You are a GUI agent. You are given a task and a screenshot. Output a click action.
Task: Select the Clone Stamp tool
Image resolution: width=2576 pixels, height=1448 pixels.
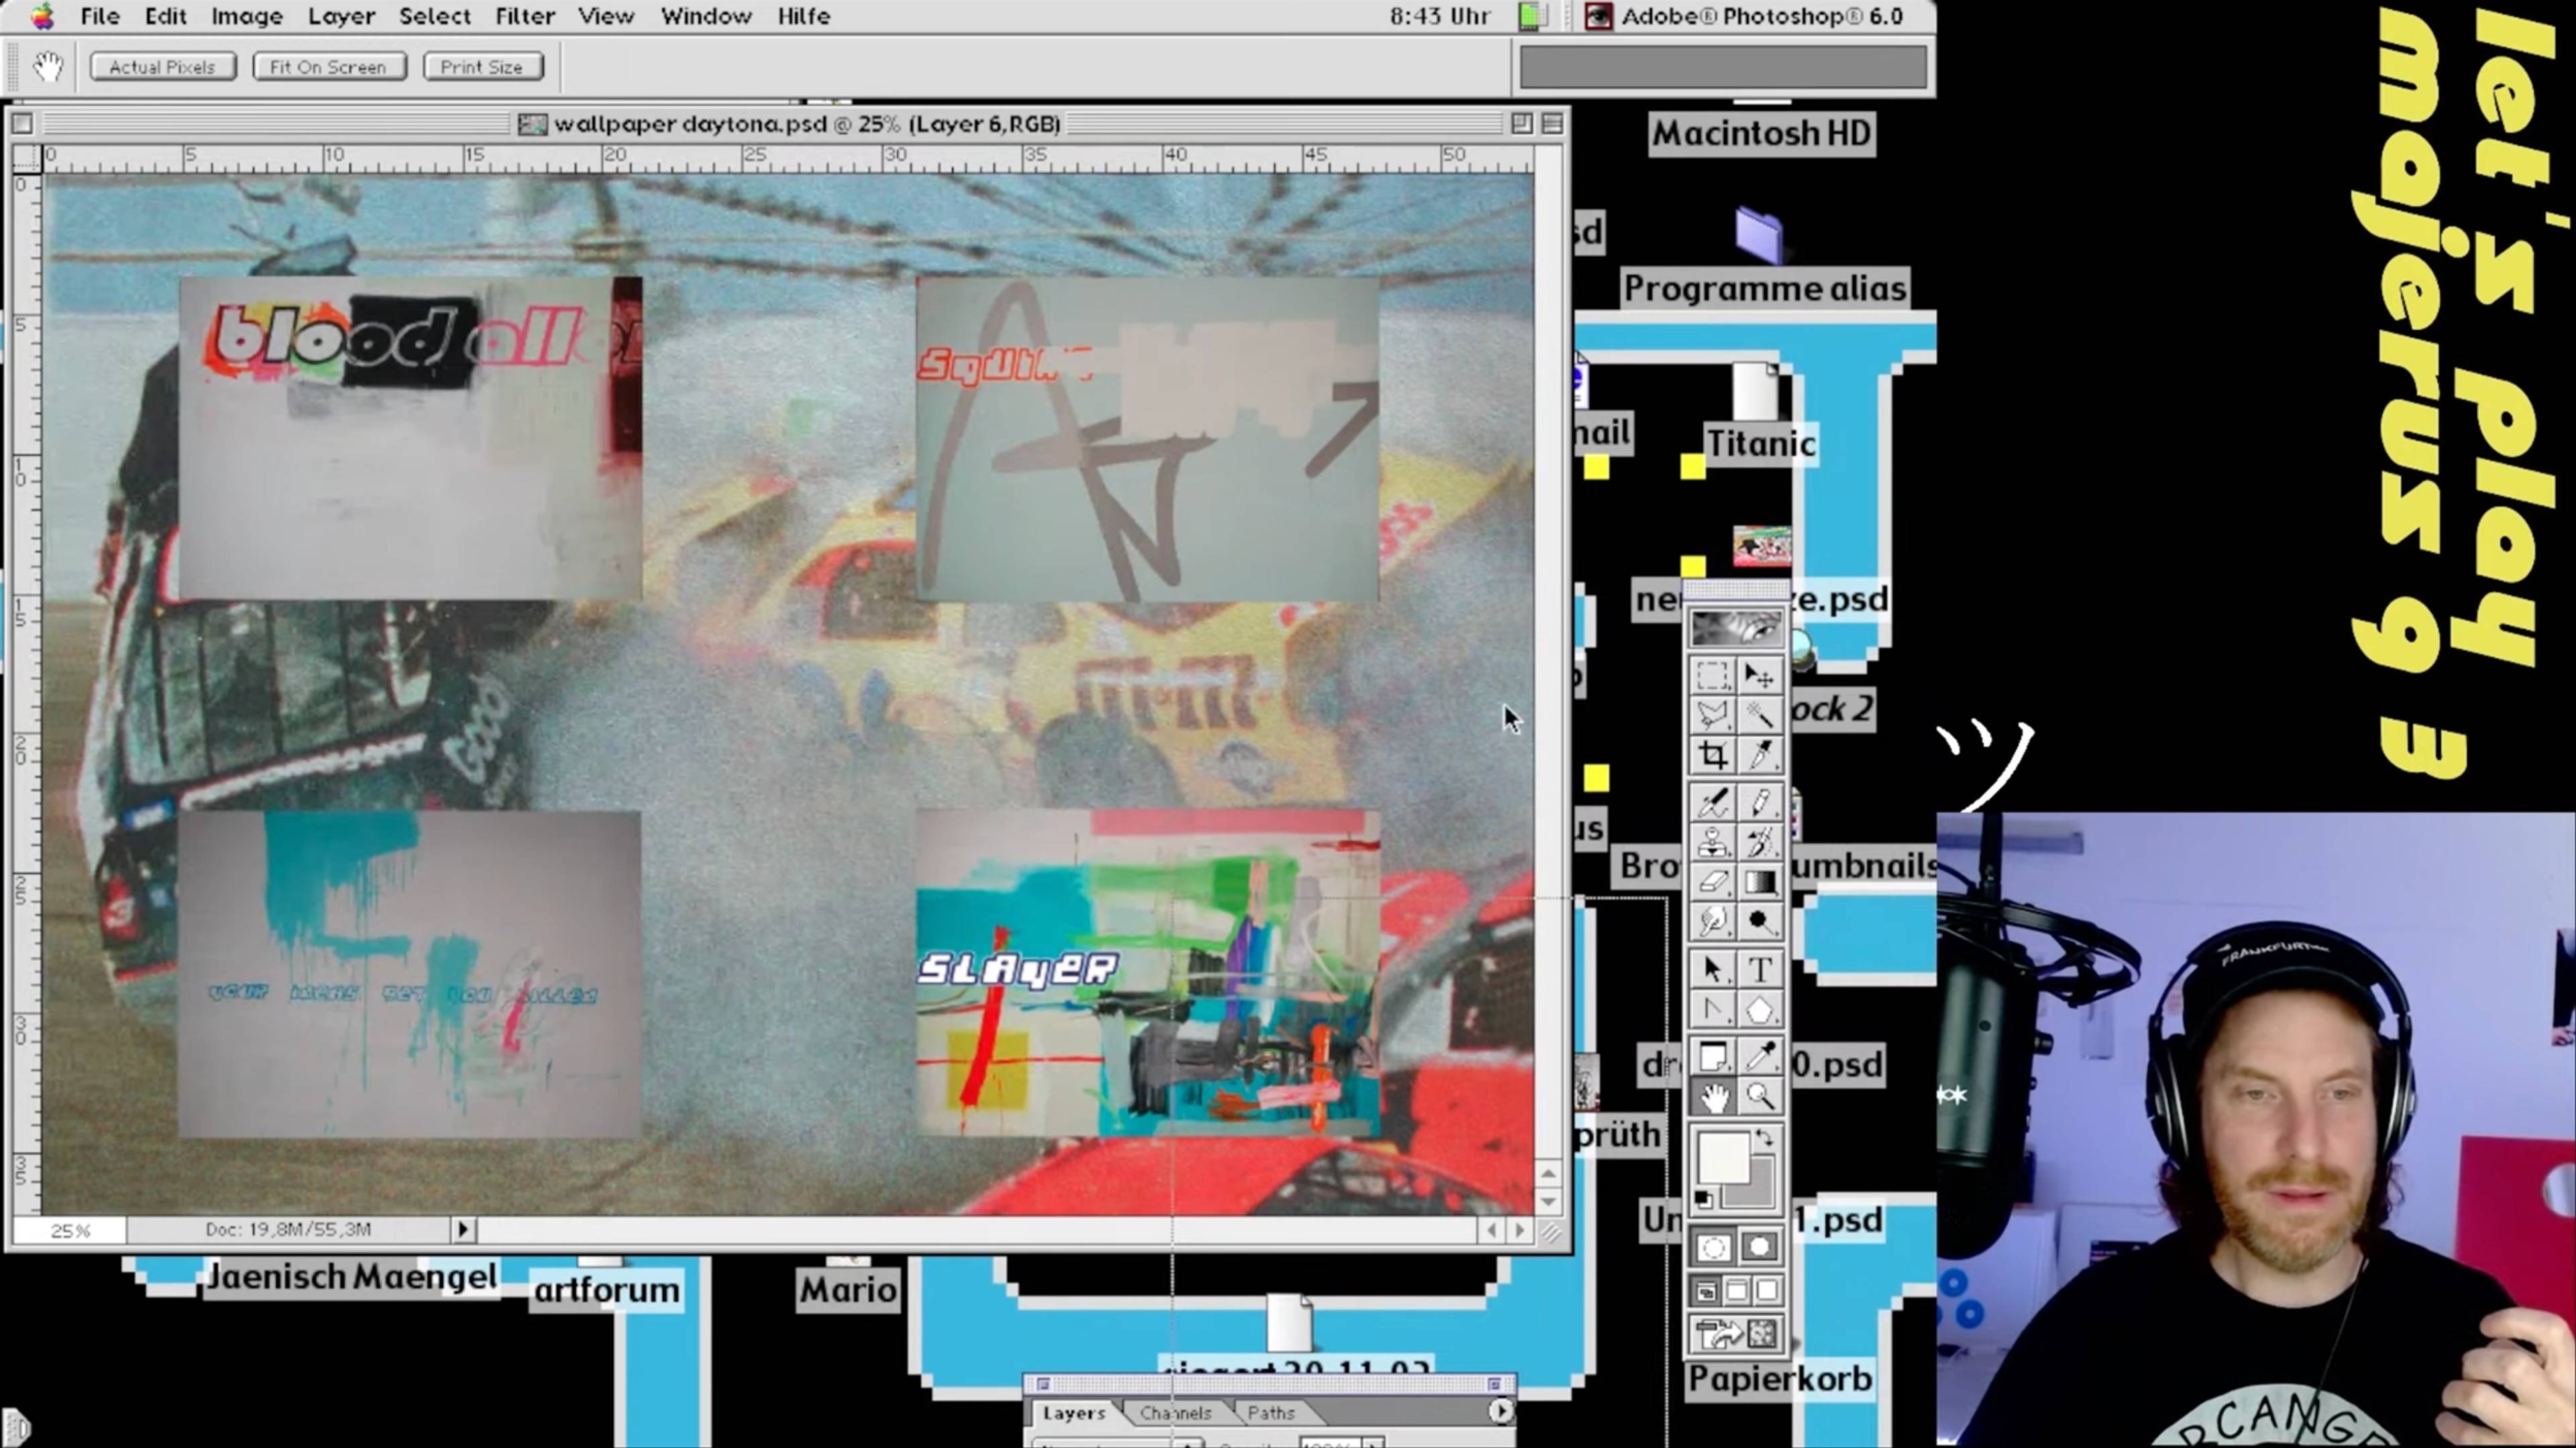1712,841
